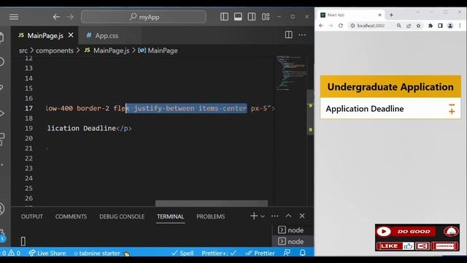The image size is (467, 263).
Task: Toggle the bottom panel layout icon
Action: (238, 17)
